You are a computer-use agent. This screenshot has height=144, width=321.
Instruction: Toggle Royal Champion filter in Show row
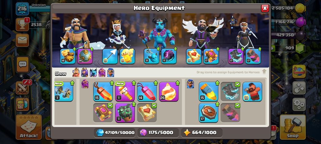coord(111,72)
